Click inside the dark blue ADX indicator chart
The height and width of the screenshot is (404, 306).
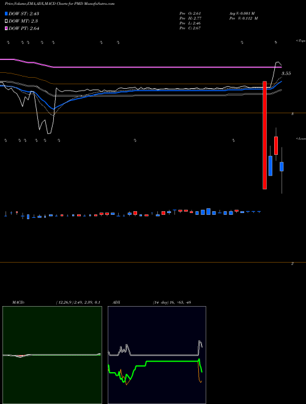(x=157, y=355)
